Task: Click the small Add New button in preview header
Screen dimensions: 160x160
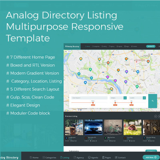Action: pos(151,46)
